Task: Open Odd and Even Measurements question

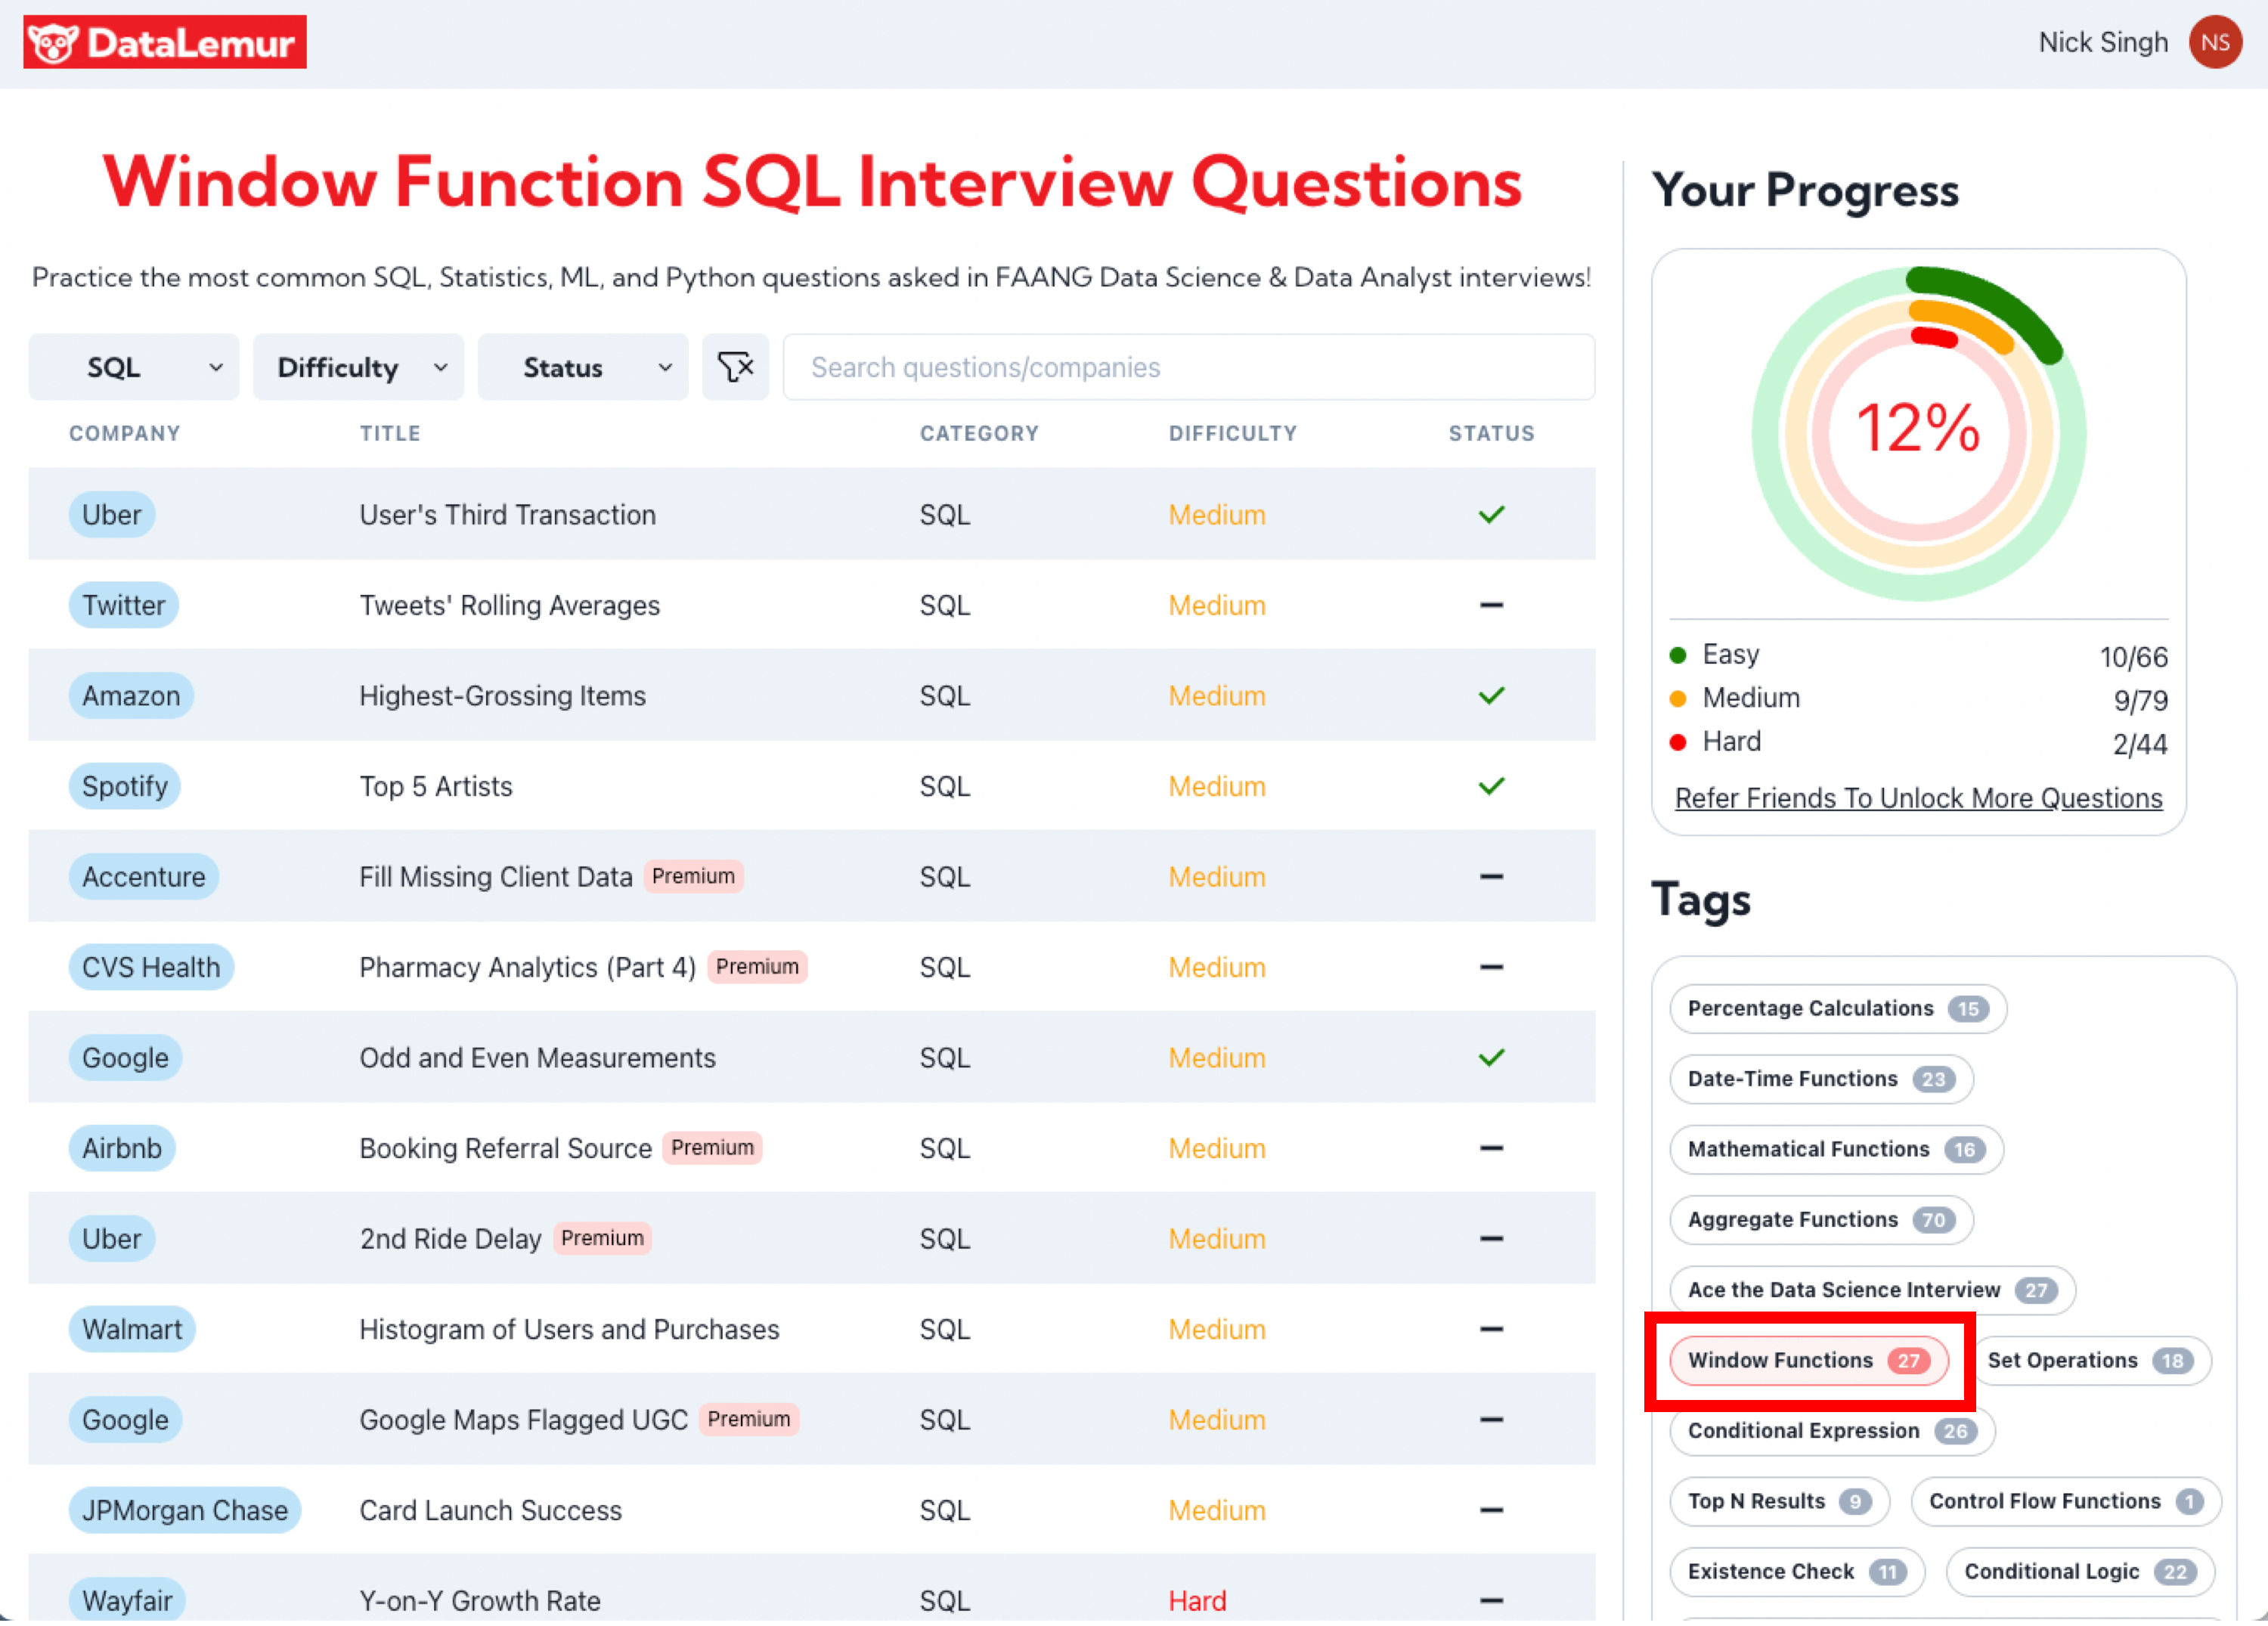Action: pos(537,1058)
